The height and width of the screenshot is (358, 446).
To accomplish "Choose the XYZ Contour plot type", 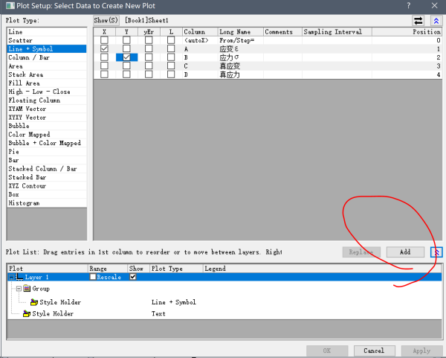I will coord(47,185).
